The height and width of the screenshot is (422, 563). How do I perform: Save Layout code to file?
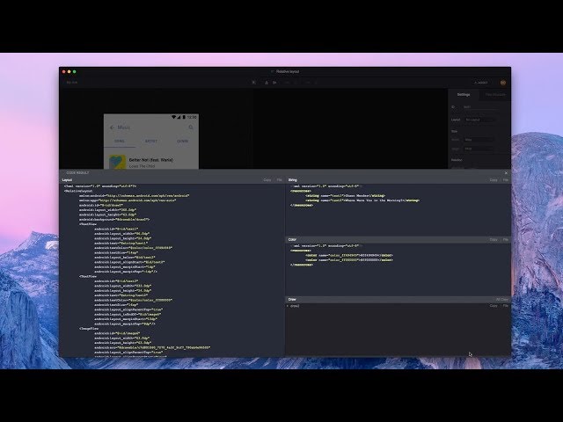point(280,179)
